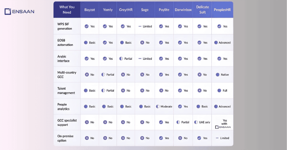
Task: Click the GCC specialist support row label
Action: [67, 123]
